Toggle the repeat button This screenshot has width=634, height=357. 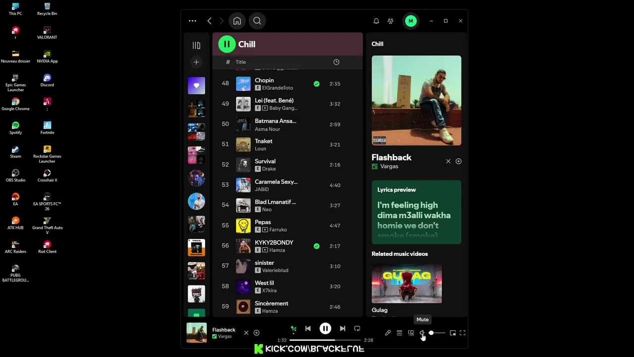coord(357,328)
